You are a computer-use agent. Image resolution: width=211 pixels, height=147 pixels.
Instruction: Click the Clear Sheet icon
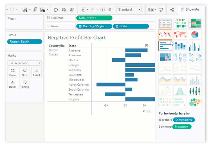coord(43,10)
